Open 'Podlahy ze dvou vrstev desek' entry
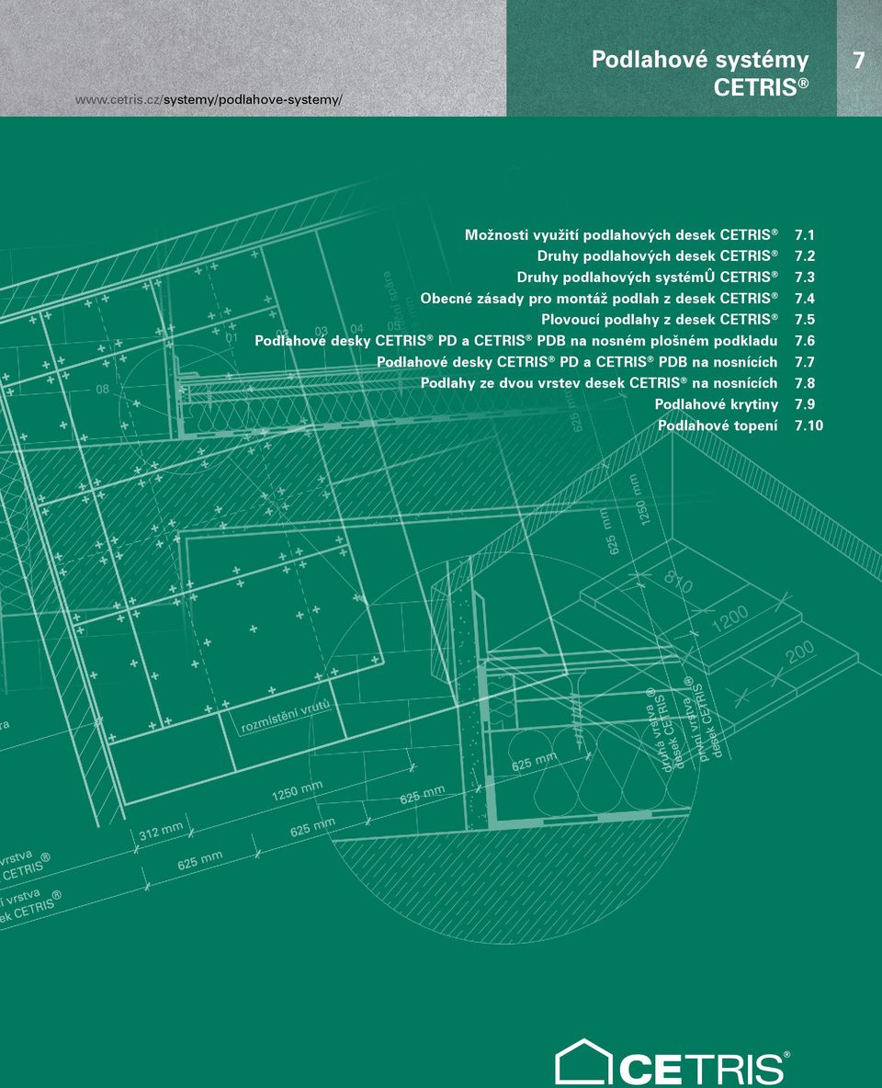 pyautogui.click(x=599, y=383)
